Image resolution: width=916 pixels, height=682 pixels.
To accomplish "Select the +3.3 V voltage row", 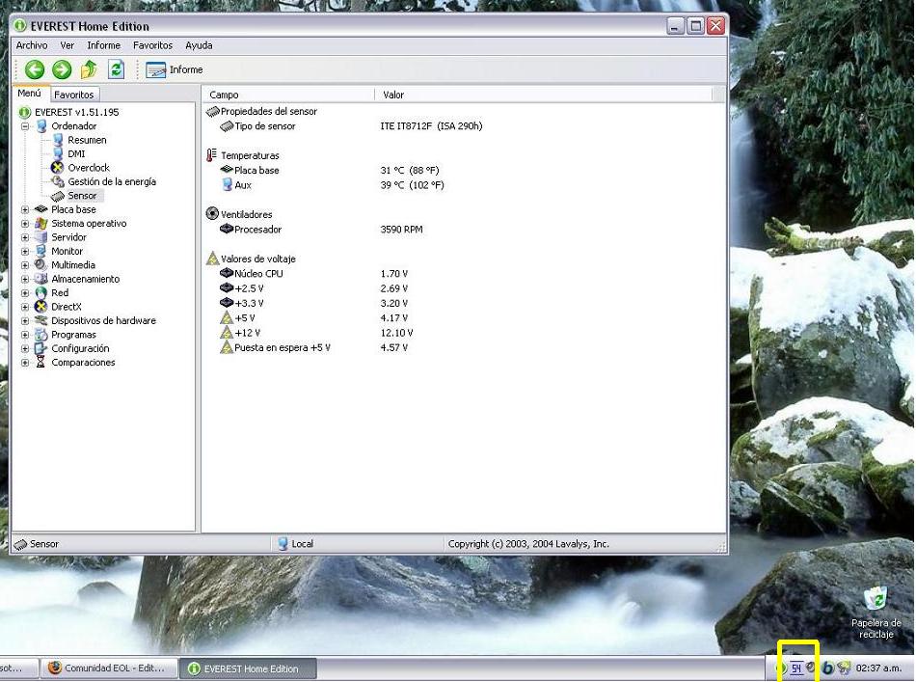I will click(464, 303).
